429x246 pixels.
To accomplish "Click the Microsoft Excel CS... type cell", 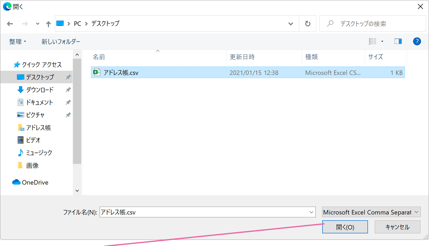I will pos(333,73).
